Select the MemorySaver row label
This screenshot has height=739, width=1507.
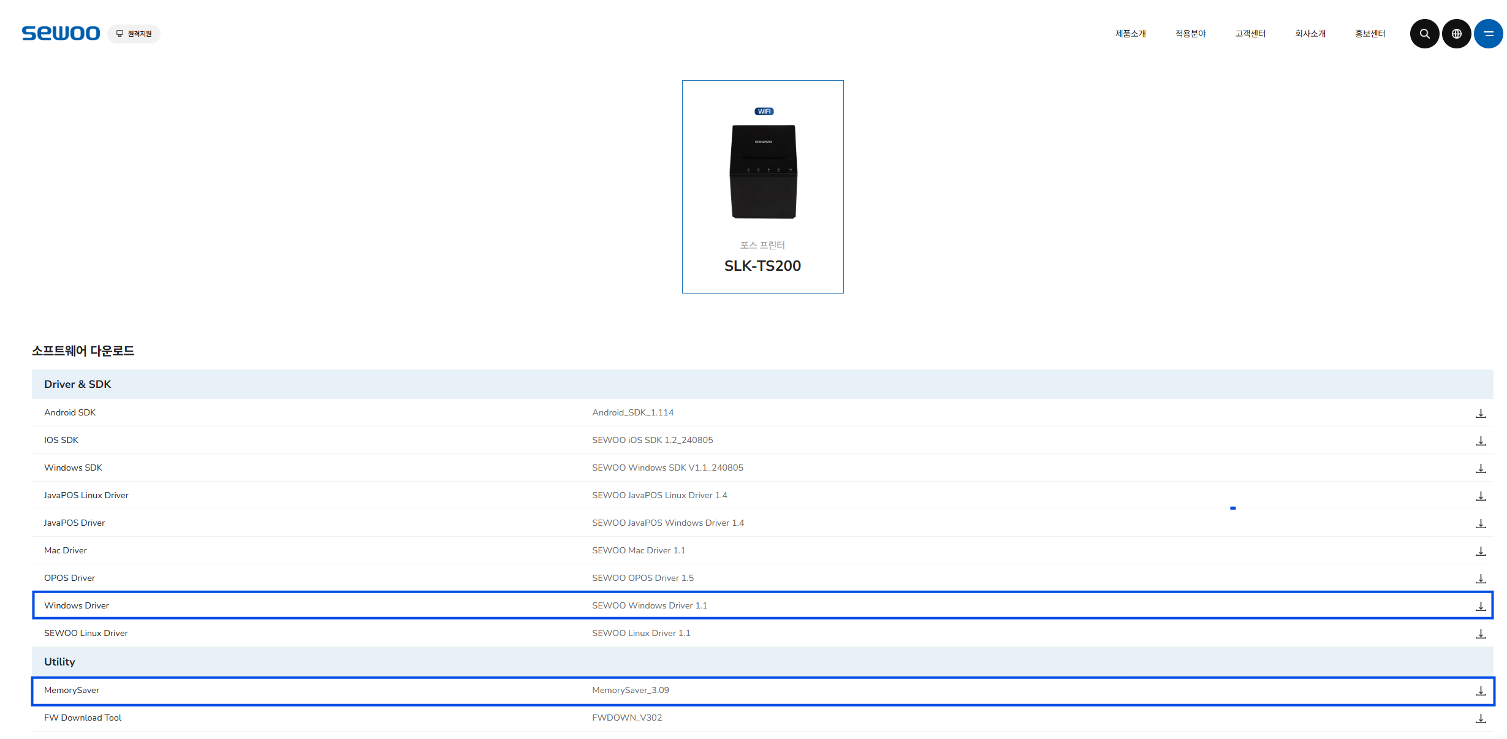click(72, 690)
